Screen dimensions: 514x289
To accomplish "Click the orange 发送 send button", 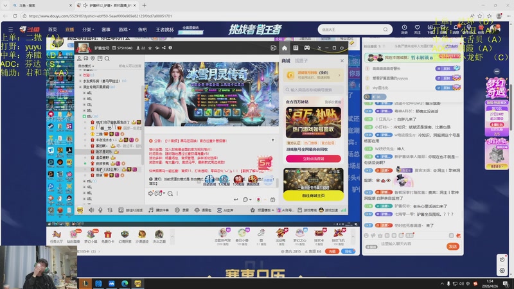I will [453, 247].
